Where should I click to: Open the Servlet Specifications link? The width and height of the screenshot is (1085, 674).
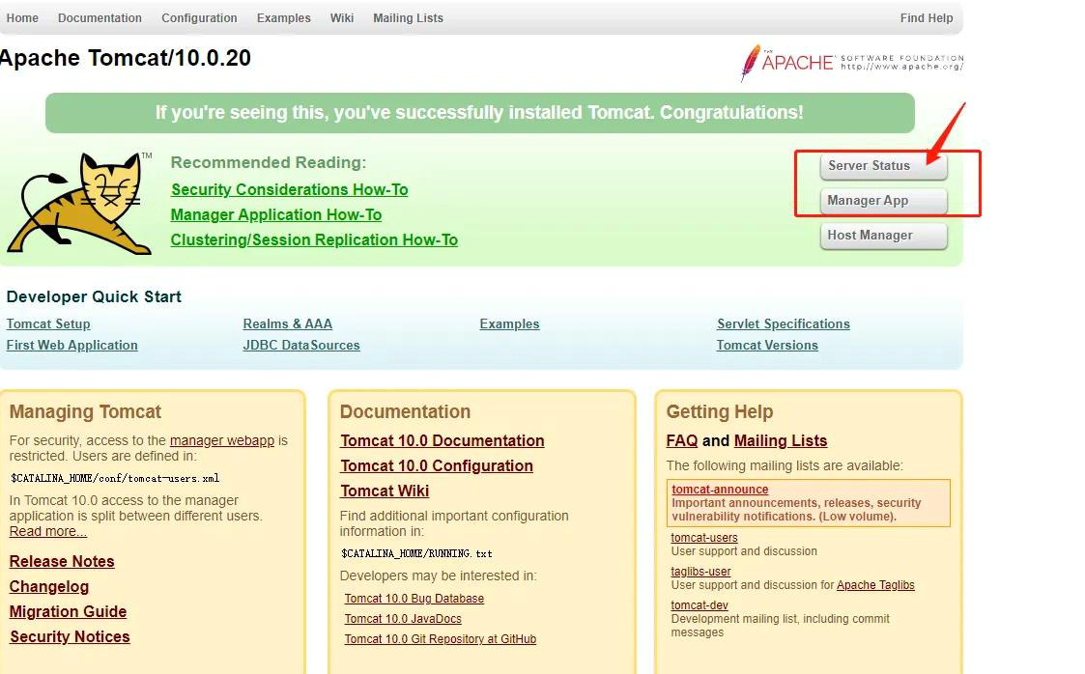(x=784, y=324)
